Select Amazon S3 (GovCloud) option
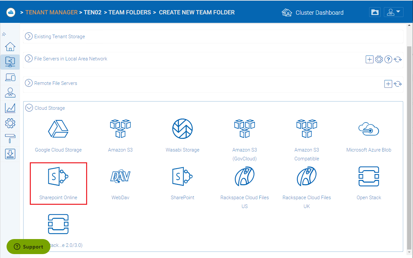Image resolution: width=413 pixels, height=258 pixels. coord(245,128)
